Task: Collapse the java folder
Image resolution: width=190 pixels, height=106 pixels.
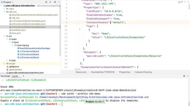Action: [10, 42]
